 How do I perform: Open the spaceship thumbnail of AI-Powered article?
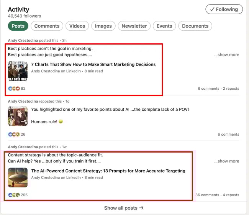pos(18,177)
